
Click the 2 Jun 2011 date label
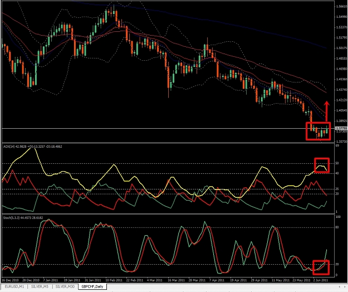[x=321, y=280]
